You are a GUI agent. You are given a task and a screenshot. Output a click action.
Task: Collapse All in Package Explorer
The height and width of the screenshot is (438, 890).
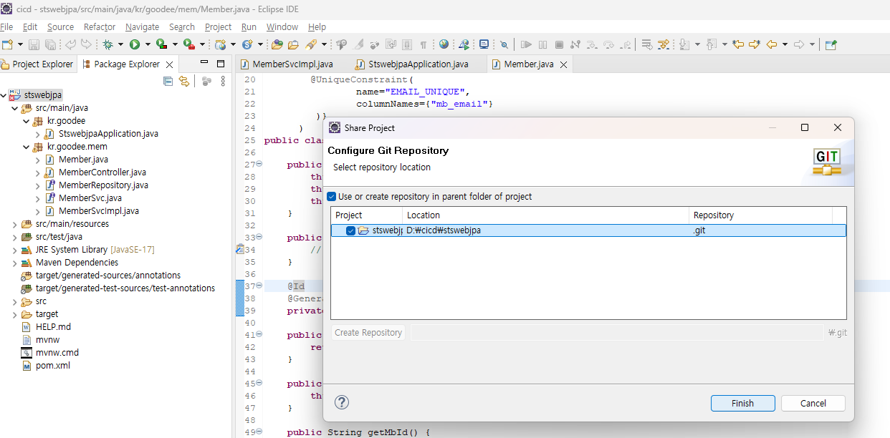[168, 82]
